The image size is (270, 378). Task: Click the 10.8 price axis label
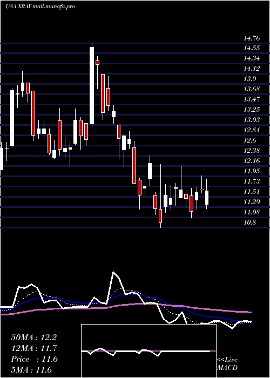coord(249,222)
